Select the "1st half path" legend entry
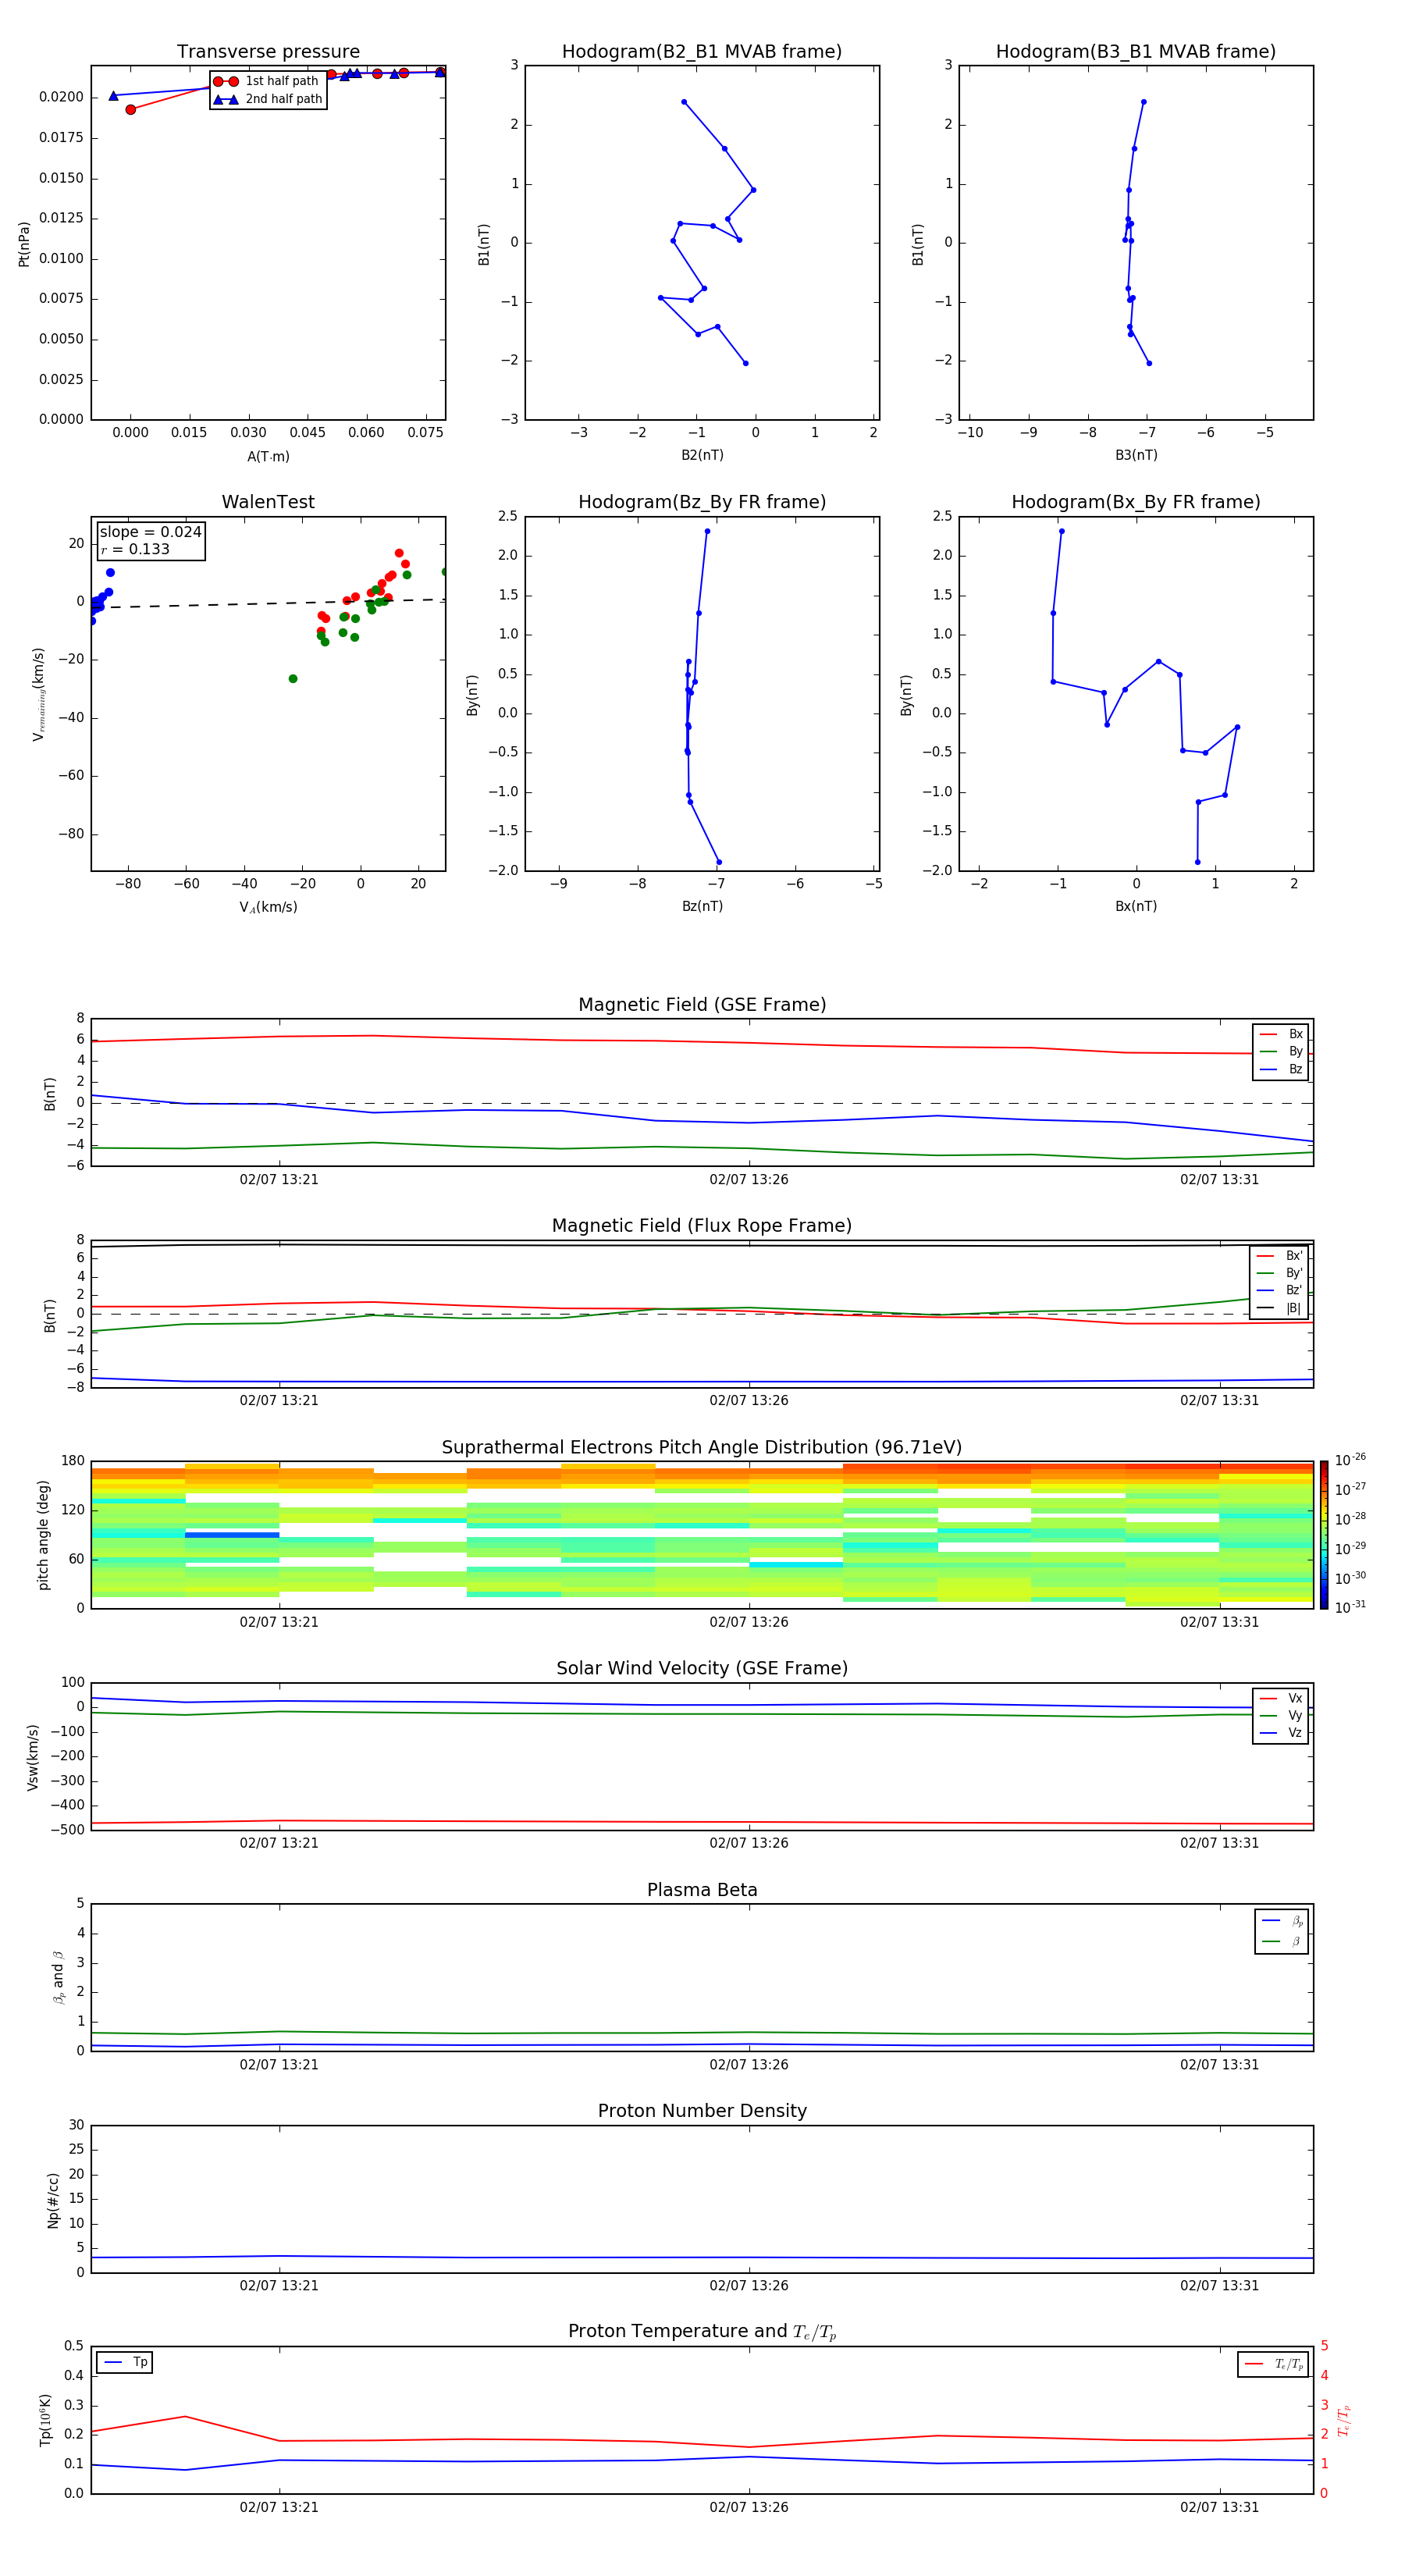 pos(267,81)
